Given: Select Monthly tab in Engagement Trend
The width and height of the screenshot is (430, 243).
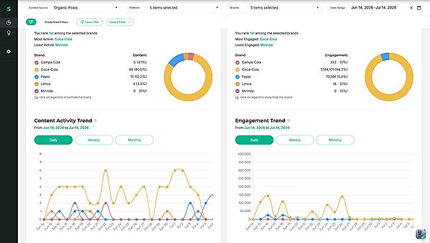Looking at the screenshot, I should [335, 140].
